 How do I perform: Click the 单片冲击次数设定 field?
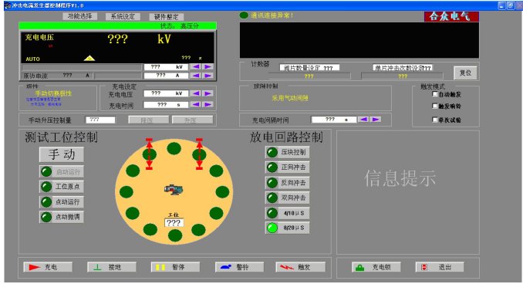403,68
